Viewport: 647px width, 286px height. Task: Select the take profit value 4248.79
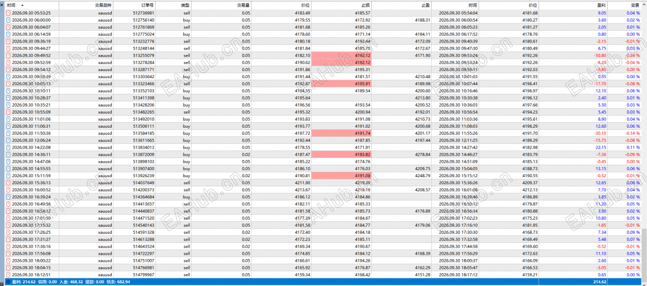pos(423,176)
